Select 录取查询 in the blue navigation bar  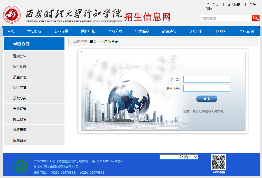tap(247, 31)
